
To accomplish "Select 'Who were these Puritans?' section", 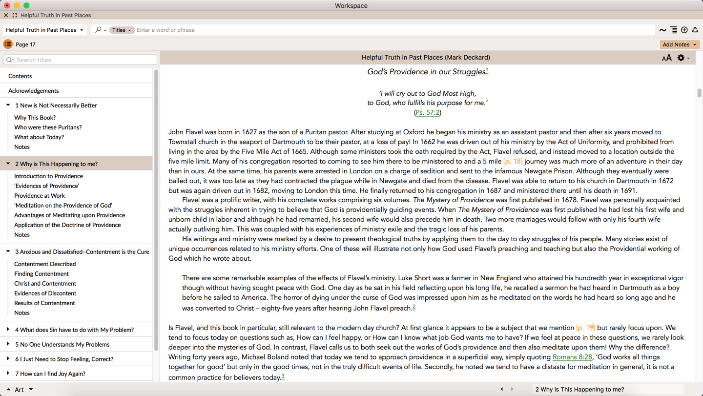I will [x=48, y=127].
